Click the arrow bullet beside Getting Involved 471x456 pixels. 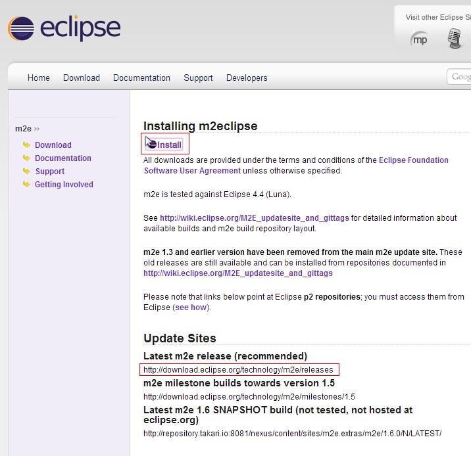coord(27,184)
